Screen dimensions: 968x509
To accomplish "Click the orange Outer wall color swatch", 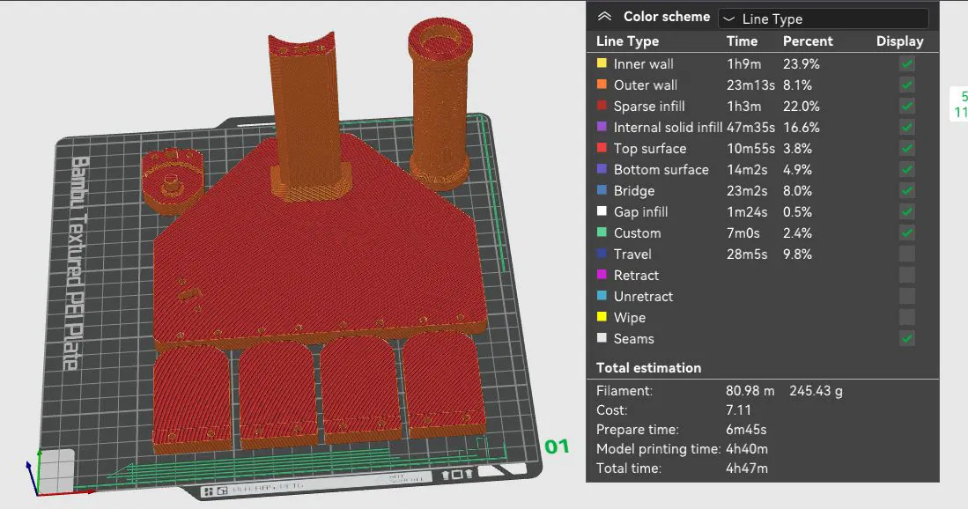I will (602, 84).
